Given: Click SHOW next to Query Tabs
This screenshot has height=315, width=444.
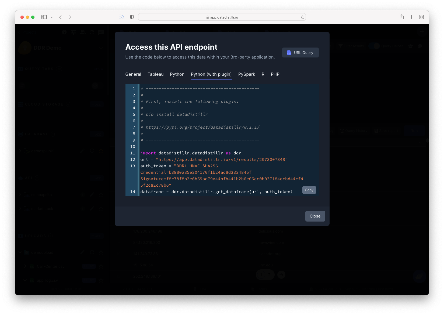Looking at the screenshot, I should [99, 69].
